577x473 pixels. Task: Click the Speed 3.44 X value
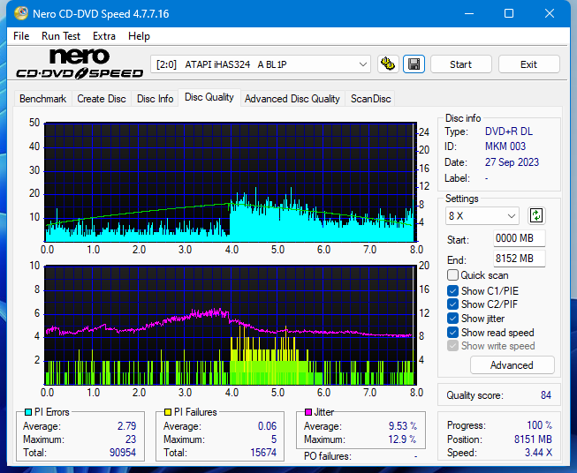[x=538, y=453]
